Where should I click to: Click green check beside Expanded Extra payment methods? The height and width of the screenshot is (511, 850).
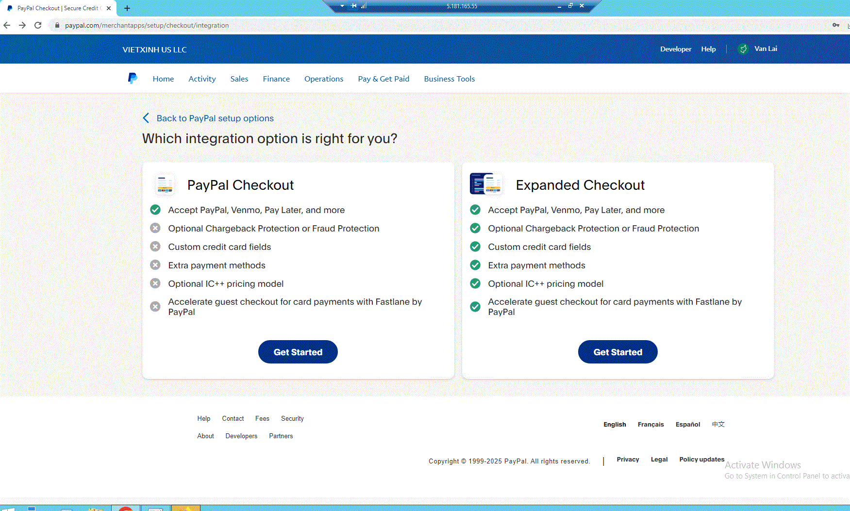(475, 265)
